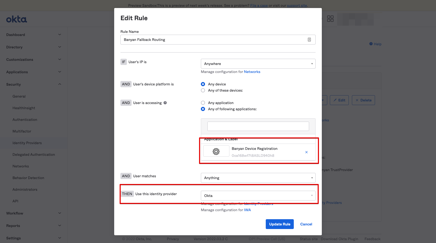This screenshot has height=243, width=436.
Task: Remove Banyan Device Registration application
Action: (306, 152)
